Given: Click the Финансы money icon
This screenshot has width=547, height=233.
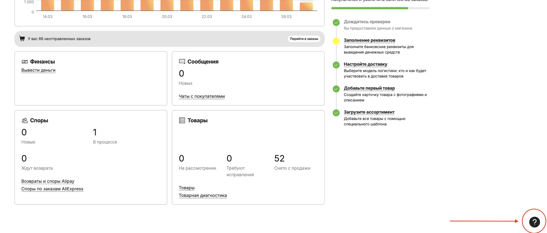Looking at the screenshot, I should click(25, 62).
